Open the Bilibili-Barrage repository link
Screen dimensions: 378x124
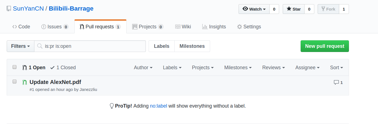coord(71,9)
